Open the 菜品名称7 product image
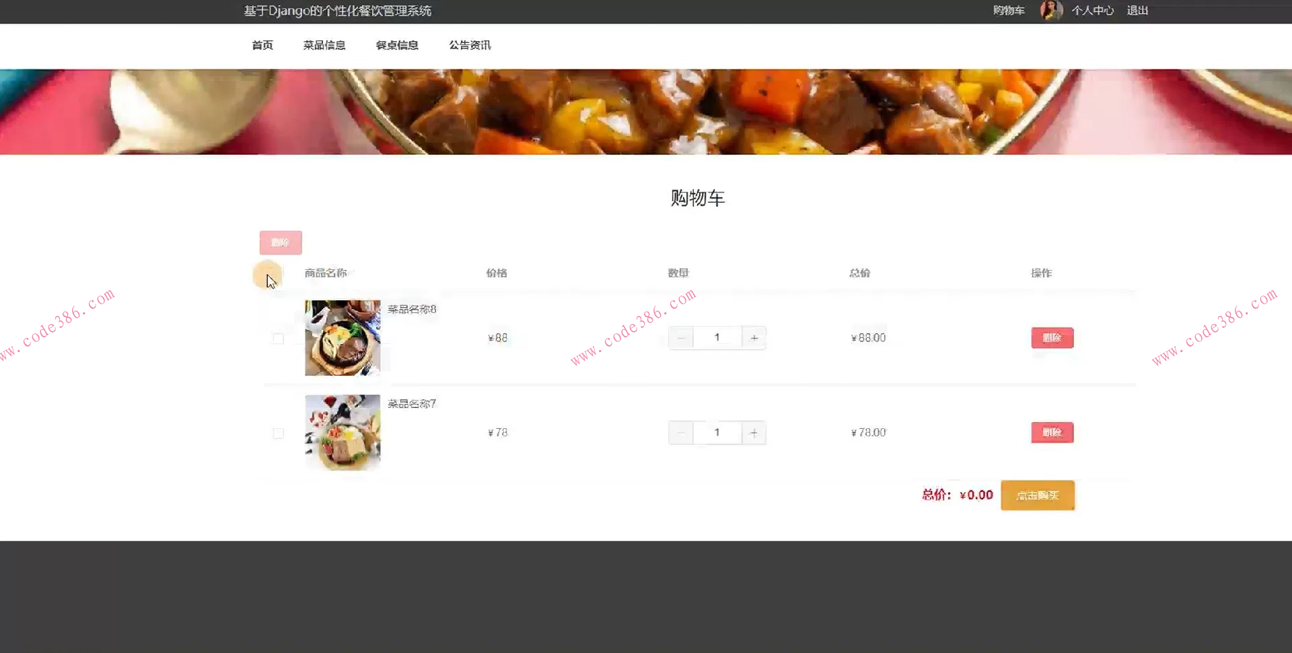The width and height of the screenshot is (1292, 653). pyautogui.click(x=342, y=432)
